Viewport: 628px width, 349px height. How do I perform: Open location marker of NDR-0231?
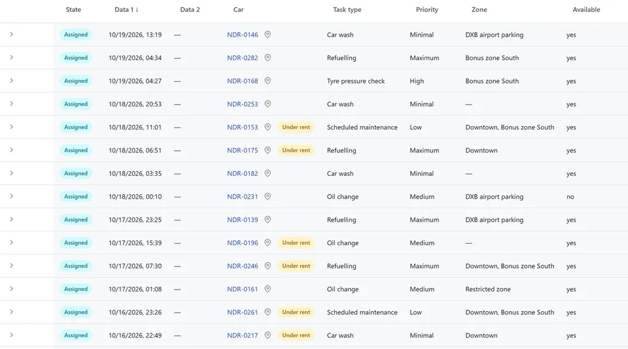pos(268,197)
